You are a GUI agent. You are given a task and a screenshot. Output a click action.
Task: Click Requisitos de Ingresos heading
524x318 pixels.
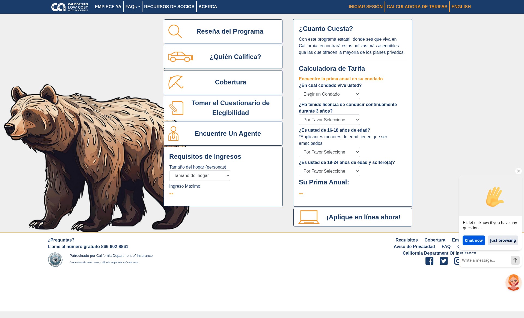click(x=205, y=157)
